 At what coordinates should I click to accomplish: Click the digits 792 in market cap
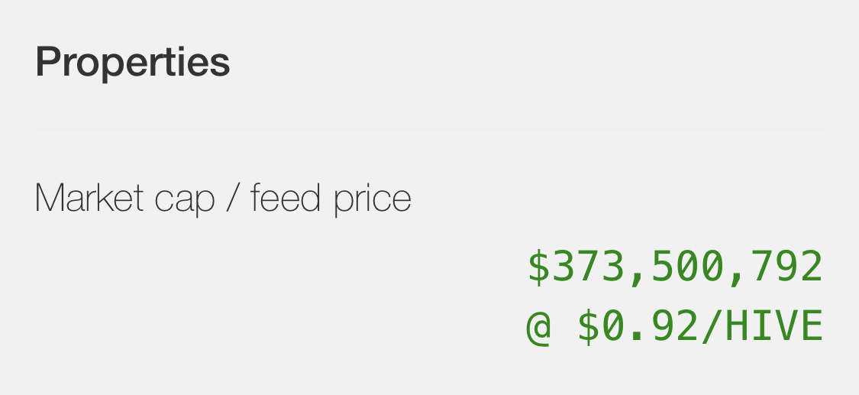click(786, 267)
